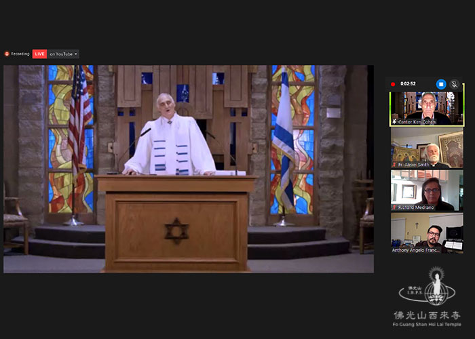Click muted mic icon next to Richard Medrano

pyautogui.click(x=394, y=207)
